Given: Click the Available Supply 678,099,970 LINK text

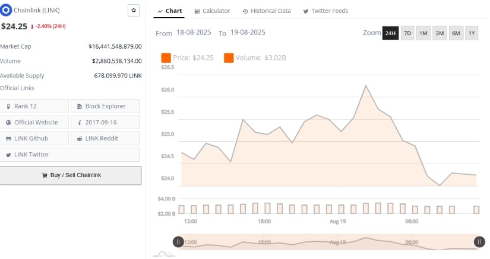Looking at the screenshot, I should click(118, 76).
